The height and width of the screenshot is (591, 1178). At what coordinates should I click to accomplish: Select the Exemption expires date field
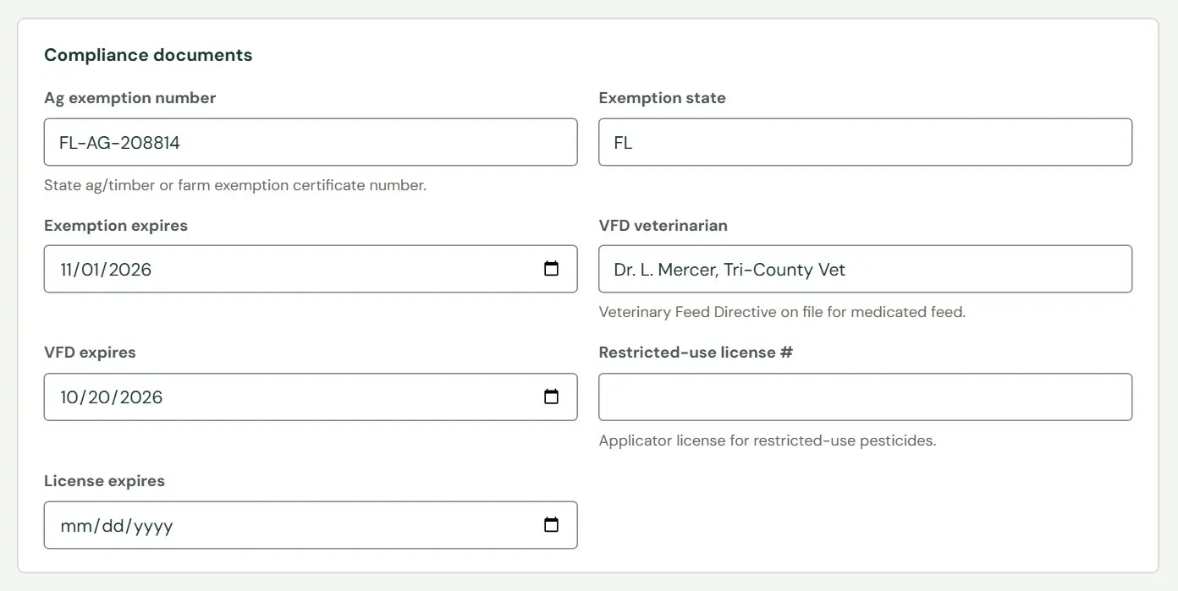(311, 269)
